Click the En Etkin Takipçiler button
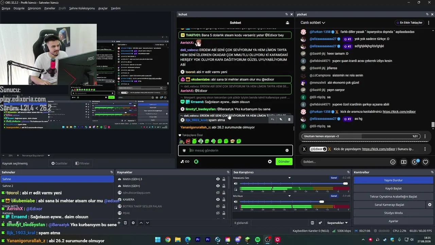This screenshot has height=245, width=435. pyautogui.click(x=409, y=23)
